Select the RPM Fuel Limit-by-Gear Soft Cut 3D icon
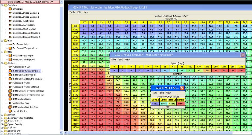252x135 pixels. point(10,91)
